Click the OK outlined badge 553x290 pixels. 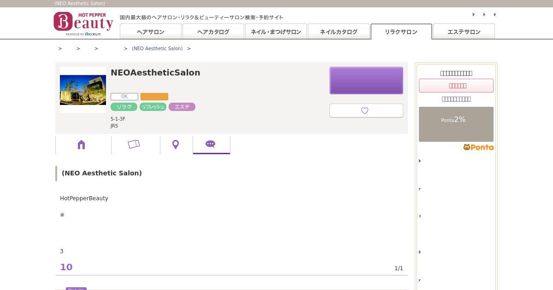point(124,97)
